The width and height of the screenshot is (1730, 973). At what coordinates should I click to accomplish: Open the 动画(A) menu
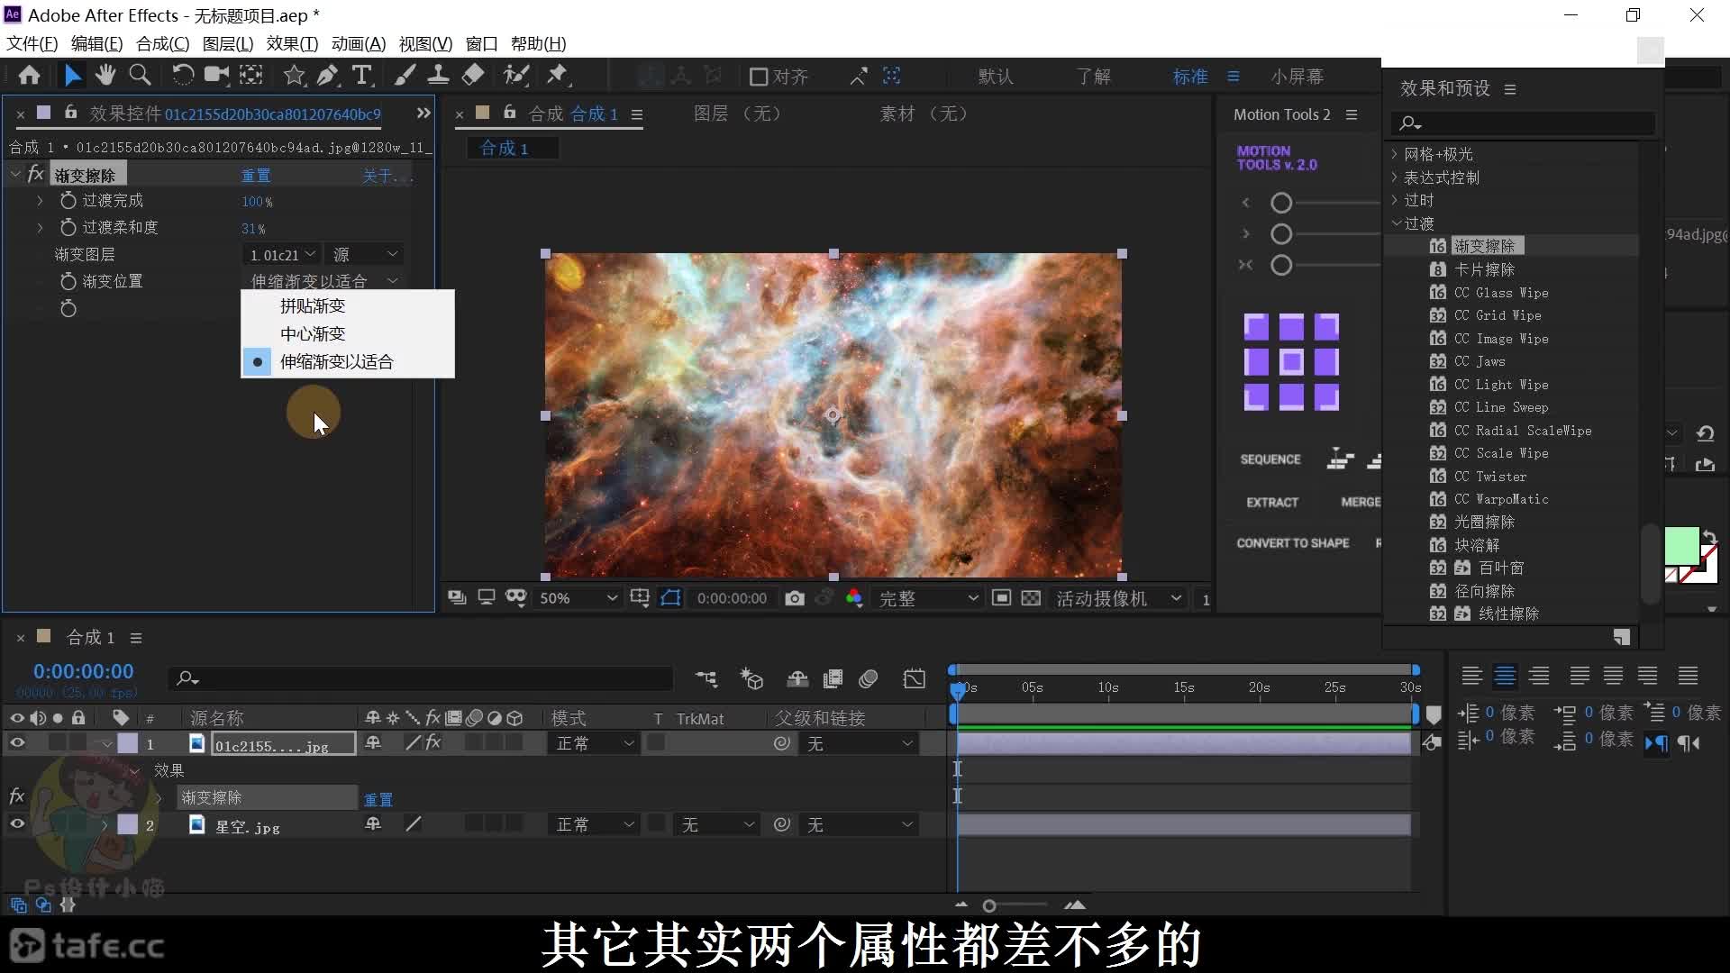[x=359, y=43]
